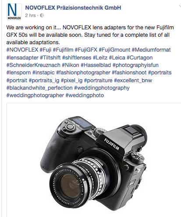This screenshot has width=181, height=217.
Task: Open the #lensporn hashtag
Action: click(18, 73)
